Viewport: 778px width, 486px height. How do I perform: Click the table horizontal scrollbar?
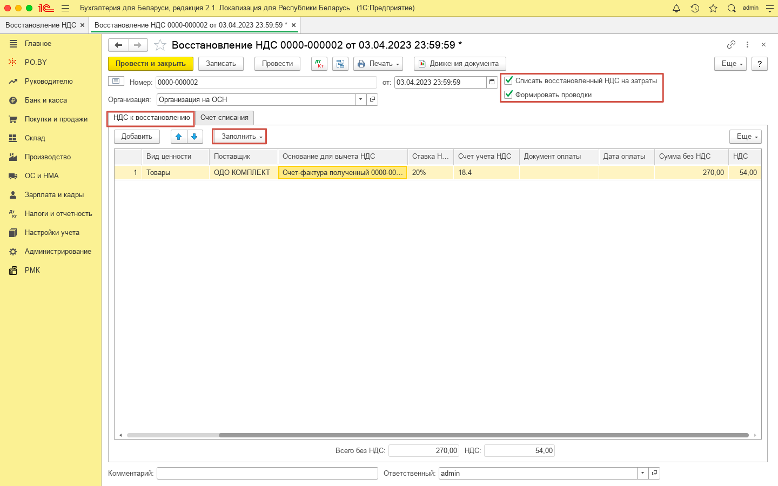point(432,435)
